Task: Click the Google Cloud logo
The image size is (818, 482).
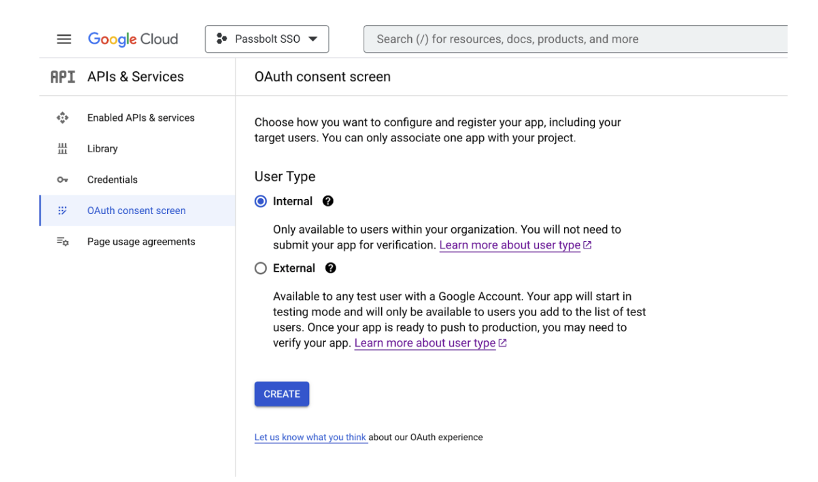Action: tap(133, 39)
